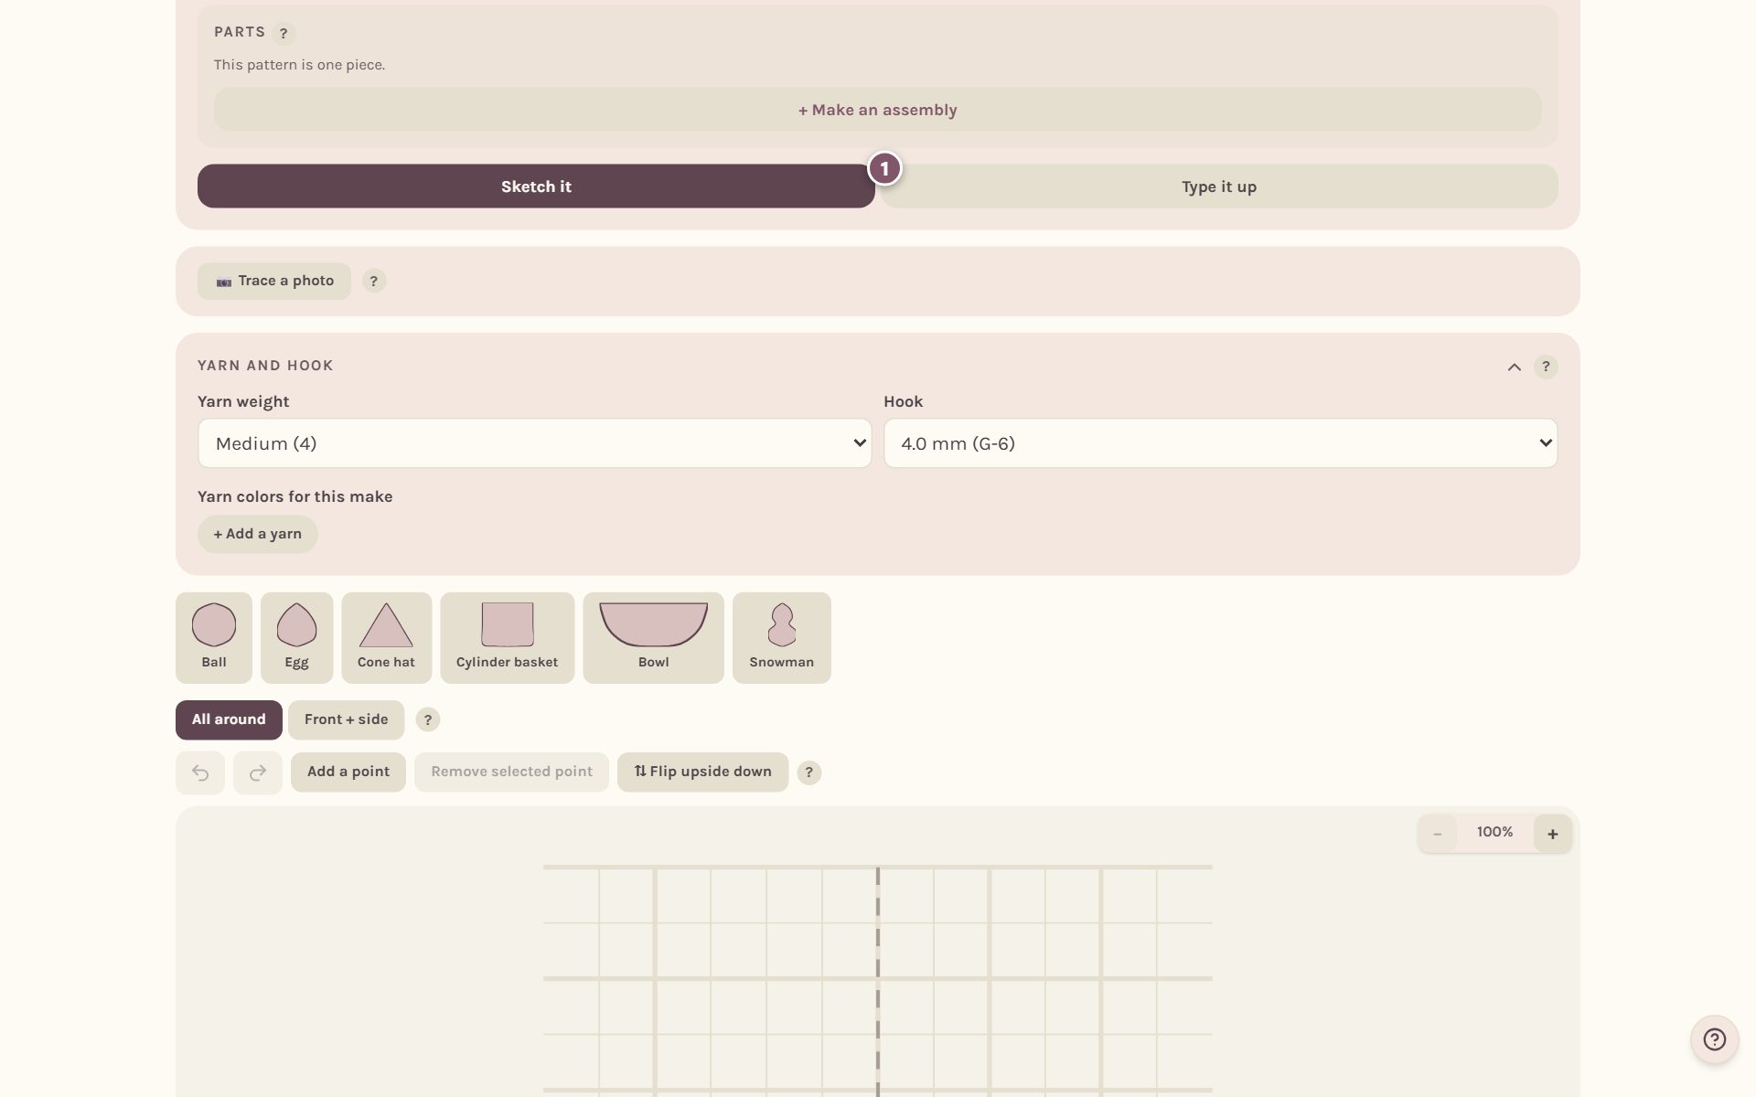Image resolution: width=1756 pixels, height=1097 pixels.
Task: Click Remove selected point button
Action: point(511,772)
